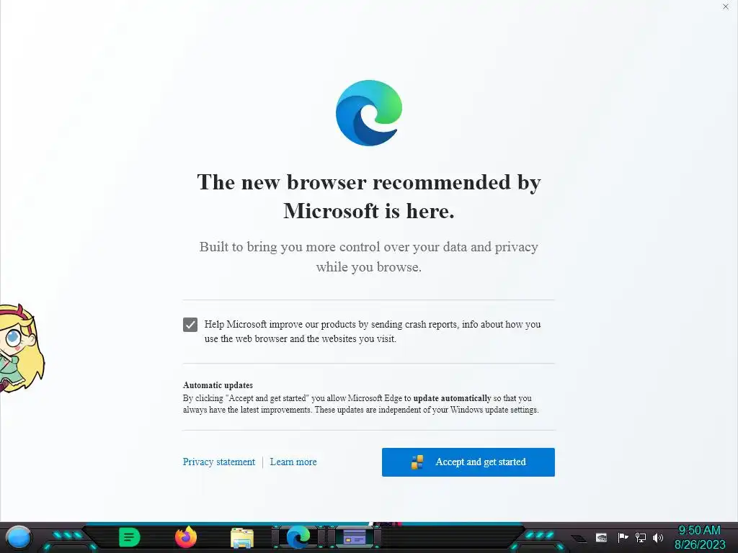Image resolution: width=738 pixels, height=553 pixels.
Task: Open the Action Center flag icon
Action: coord(623,537)
